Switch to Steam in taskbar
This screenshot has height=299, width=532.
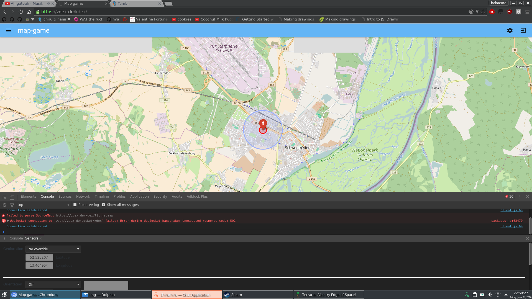coord(258,295)
